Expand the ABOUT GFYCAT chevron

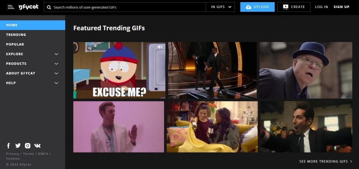pos(56,73)
